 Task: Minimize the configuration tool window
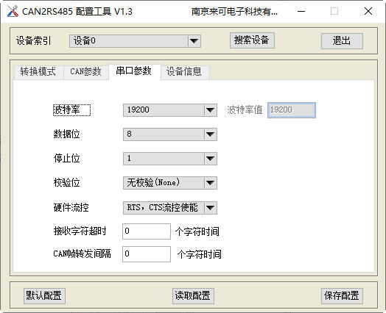click(301, 11)
